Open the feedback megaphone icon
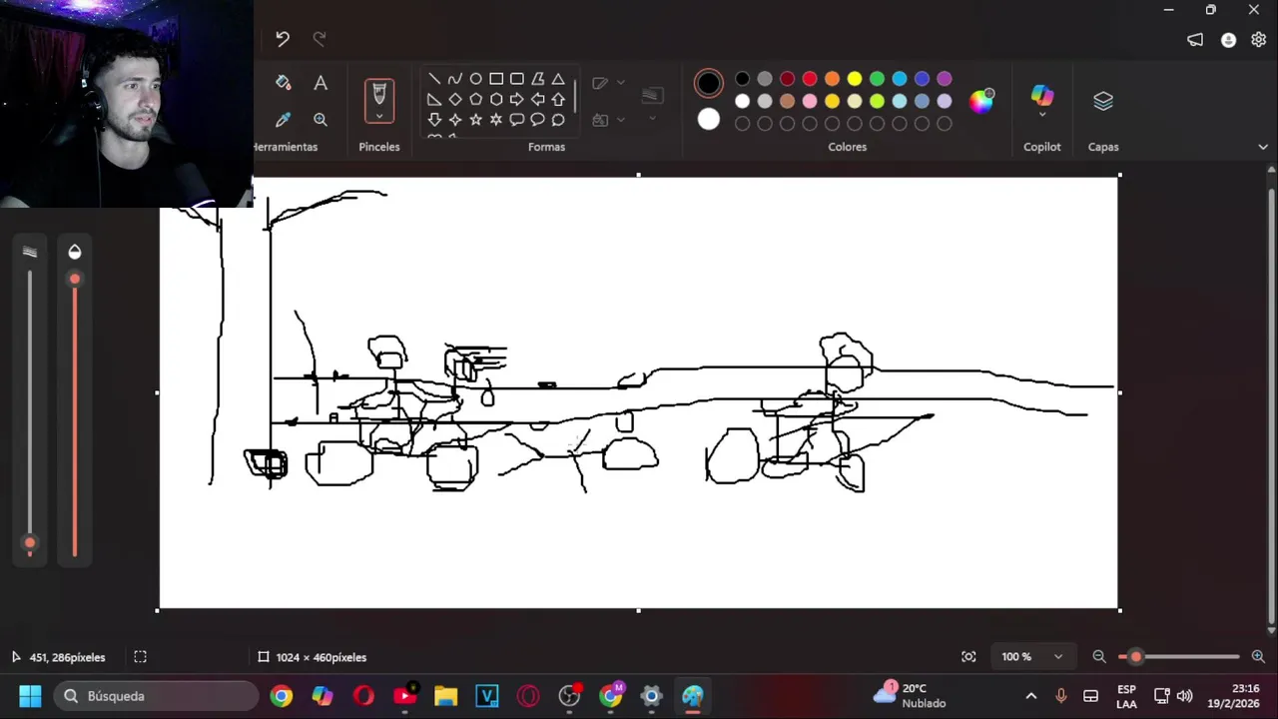The image size is (1278, 719). coord(1195,40)
